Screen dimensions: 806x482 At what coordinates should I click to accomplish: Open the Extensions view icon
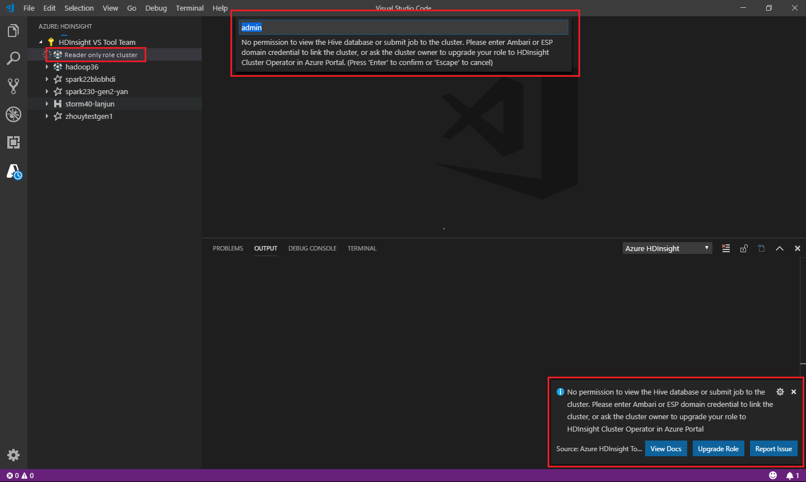13,142
